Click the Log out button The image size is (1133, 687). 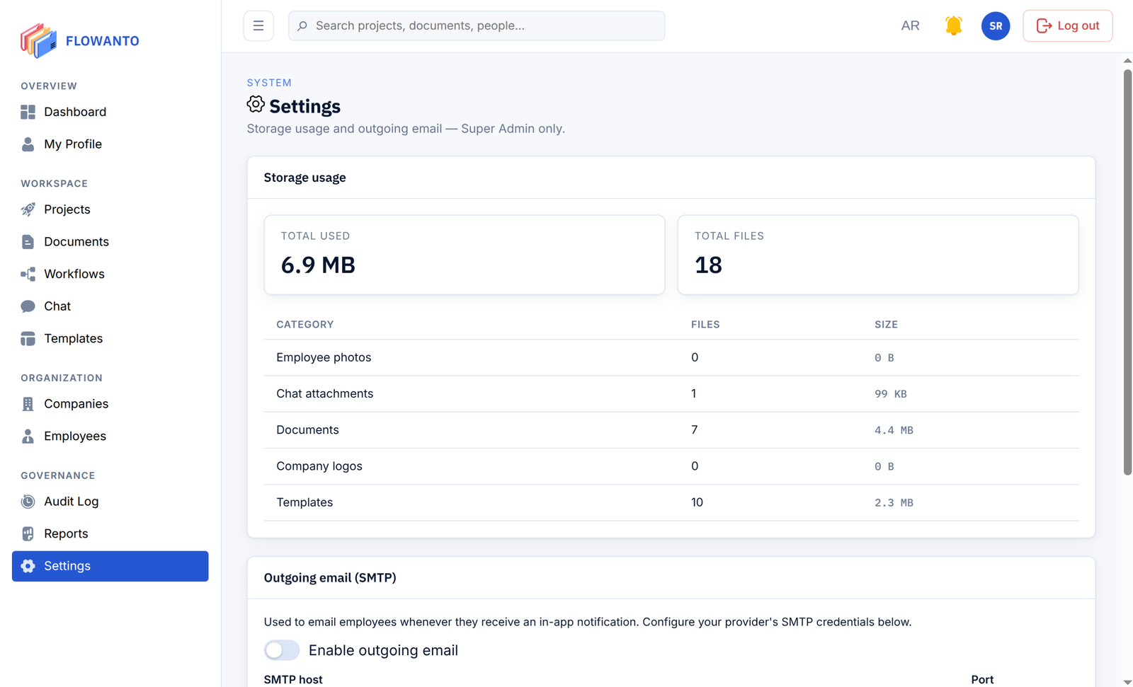point(1068,26)
